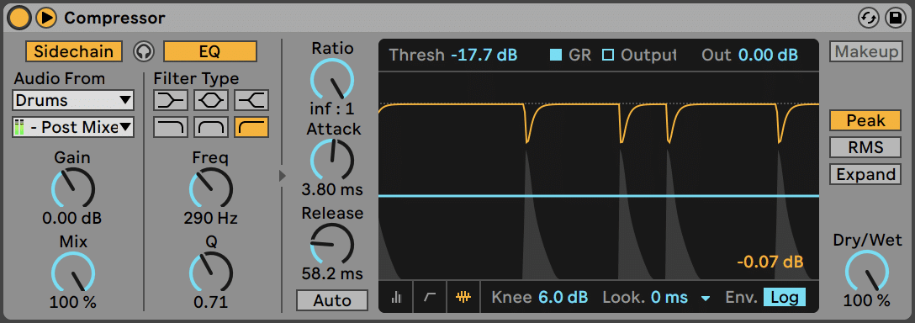Toggle the sidechain EQ button
The image size is (915, 323).
[x=210, y=51]
